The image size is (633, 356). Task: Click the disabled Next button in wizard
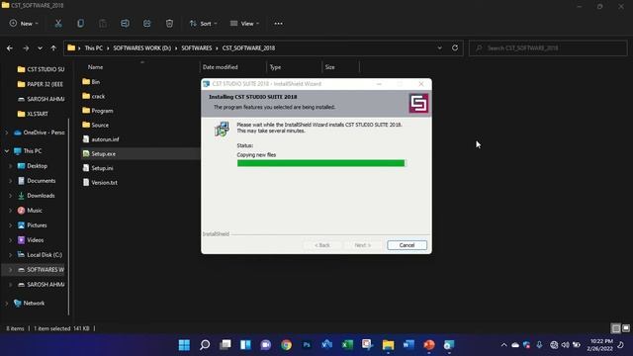click(363, 245)
